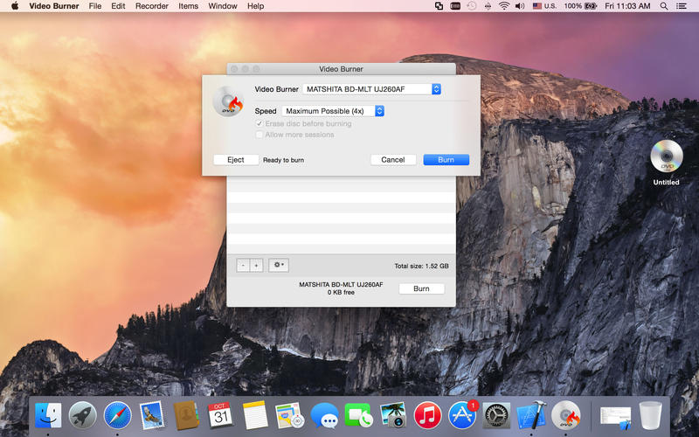The width and height of the screenshot is (699, 437).
Task: Click the plus add item button
Action: 256,265
